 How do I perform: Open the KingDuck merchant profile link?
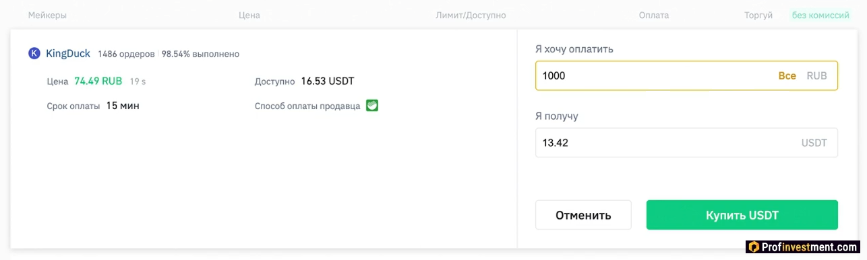pyautogui.click(x=68, y=54)
